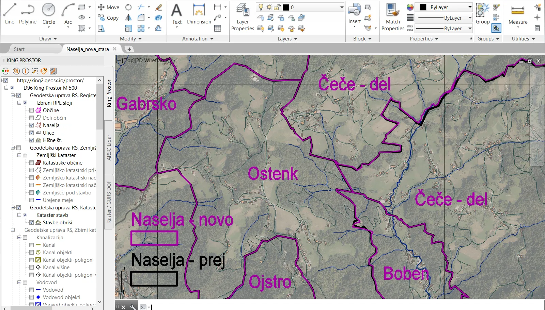Uncheck the Naselja layer checkbox
Viewport: 545px width, 310px height.
tap(31, 125)
